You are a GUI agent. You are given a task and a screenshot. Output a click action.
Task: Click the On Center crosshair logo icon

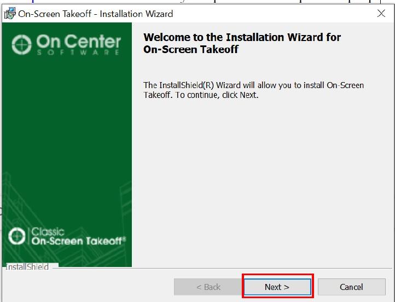pos(22,44)
